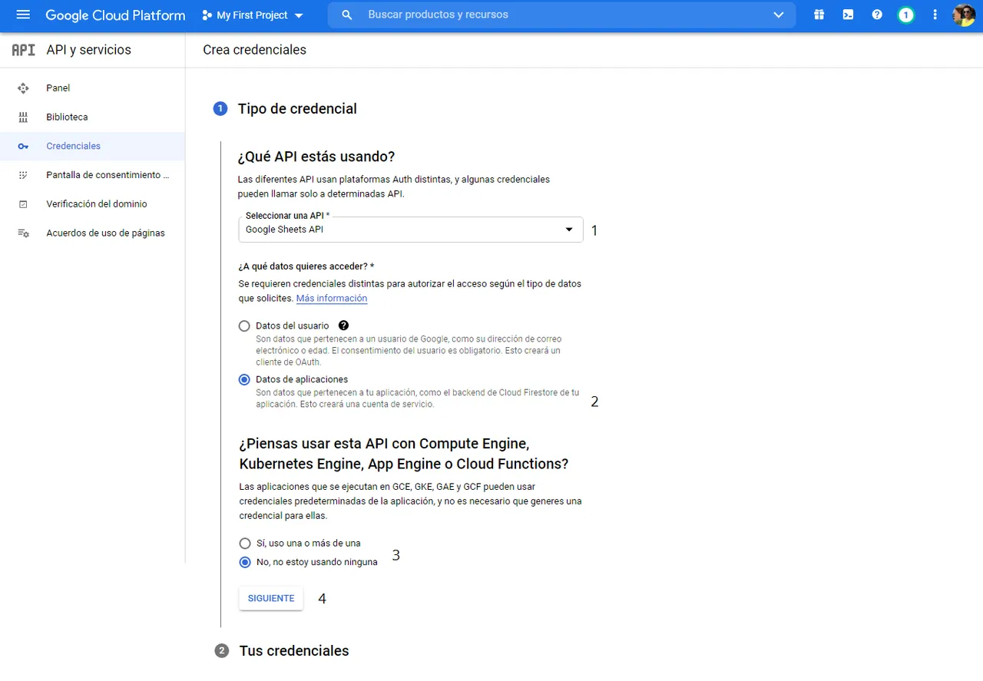Open Pantalla de consentimiento sidebar item
Screen dimensions: 983x681
[x=92, y=175]
